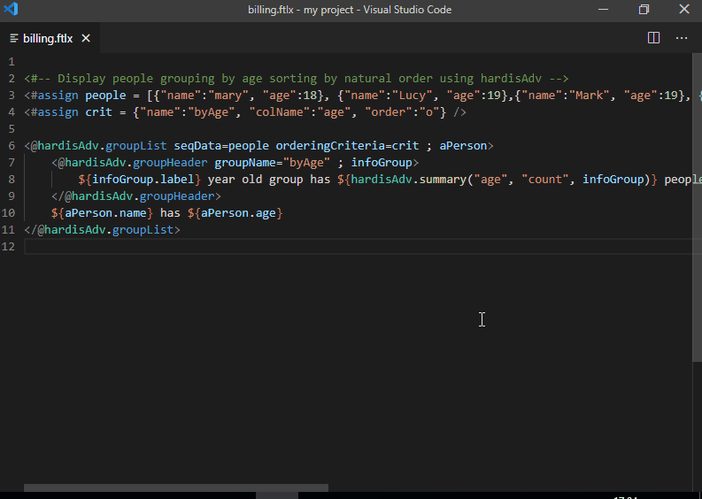The height and width of the screenshot is (499, 702).
Task: Close the Visual Studio Code window
Action: coord(684,10)
